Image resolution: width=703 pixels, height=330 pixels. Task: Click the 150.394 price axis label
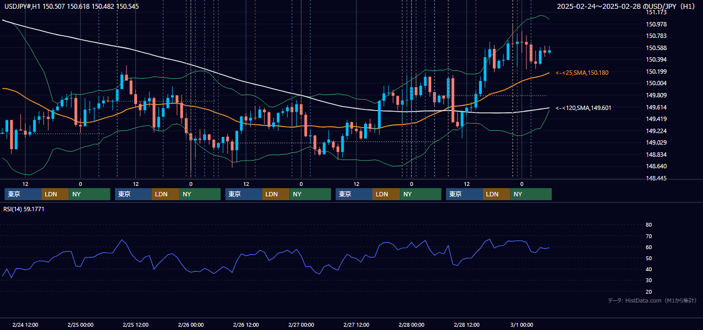tap(656, 59)
